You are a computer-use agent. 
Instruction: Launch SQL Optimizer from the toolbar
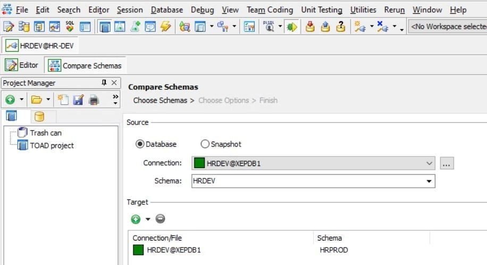click(x=70, y=27)
